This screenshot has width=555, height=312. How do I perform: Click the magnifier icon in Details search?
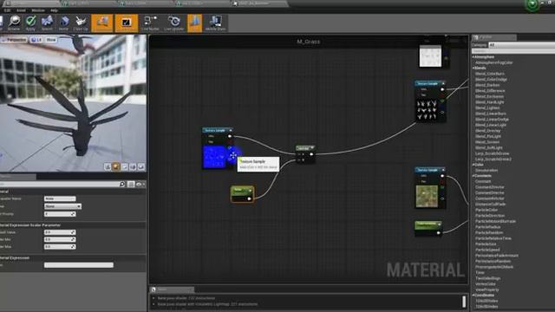click(x=122, y=184)
